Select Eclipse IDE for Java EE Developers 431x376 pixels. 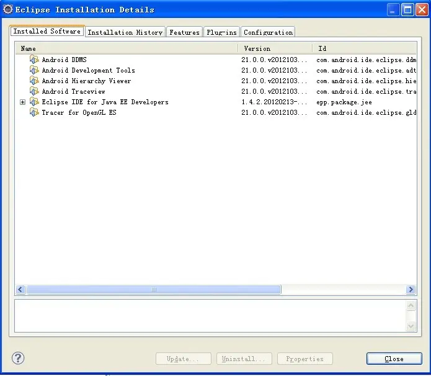click(x=216, y=102)
